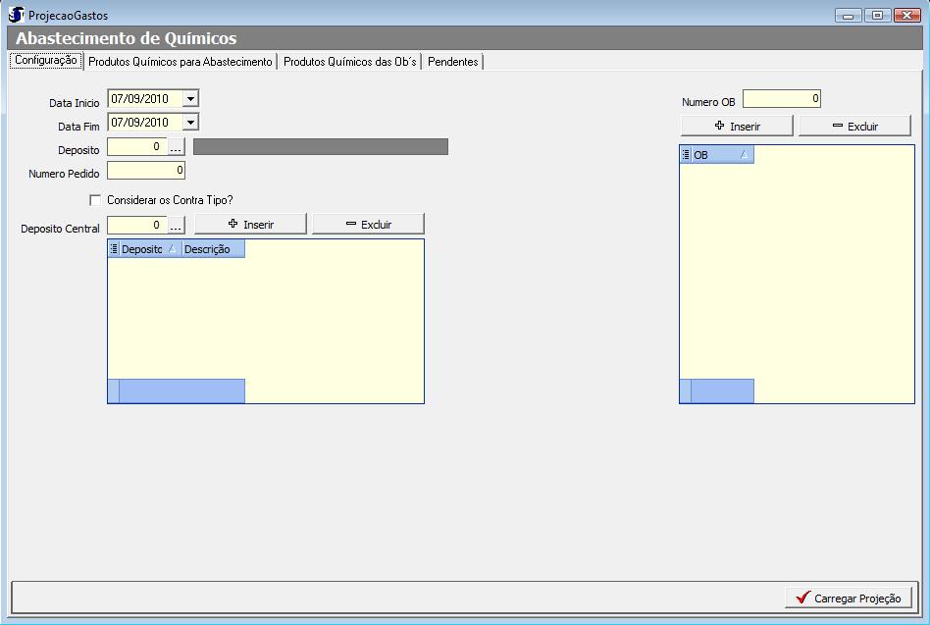
Task: Open the Produtos Químicos das Ob's tab
Action: [350, 62]
